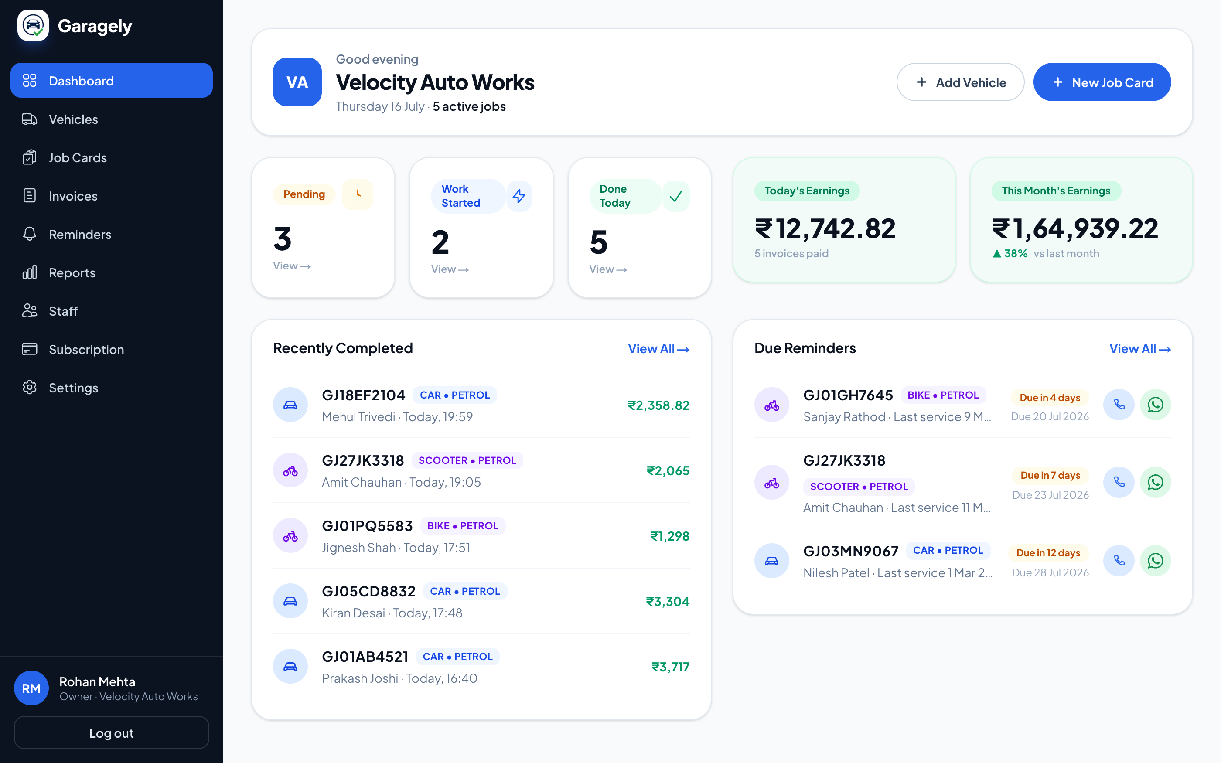
Task: WhatsApp Sanjay Rathod for GJ01GH7645
Action: pos(1156,405)
